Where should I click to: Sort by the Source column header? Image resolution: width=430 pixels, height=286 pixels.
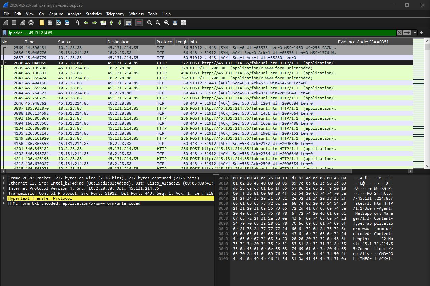click(x=81, y=42)
